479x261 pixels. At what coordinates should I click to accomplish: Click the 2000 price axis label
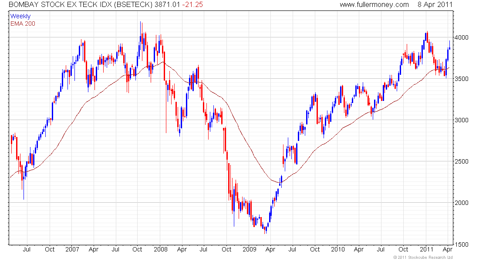point(462,203)
